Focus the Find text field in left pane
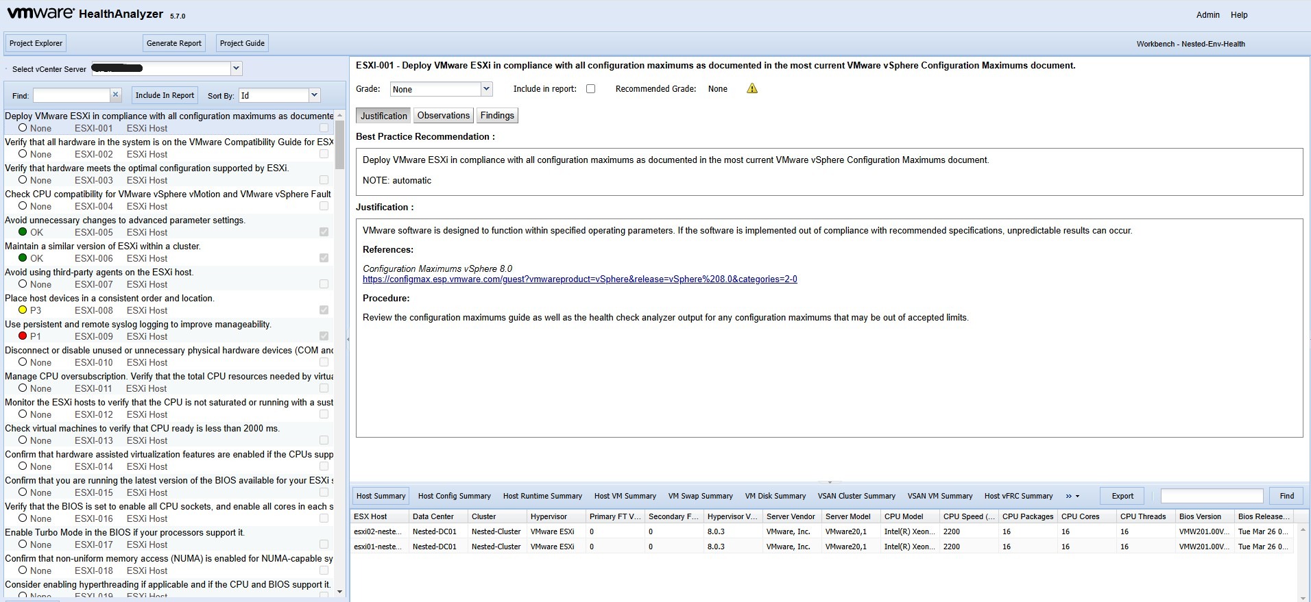Image resolution: width=1311 pixels, height=602 pixels. tap(71, 95)
